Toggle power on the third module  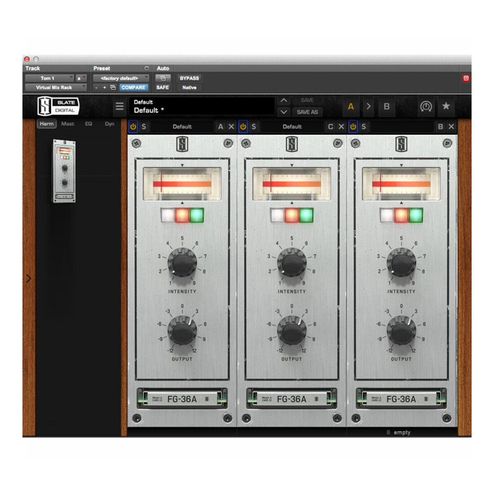coord(353,127)
